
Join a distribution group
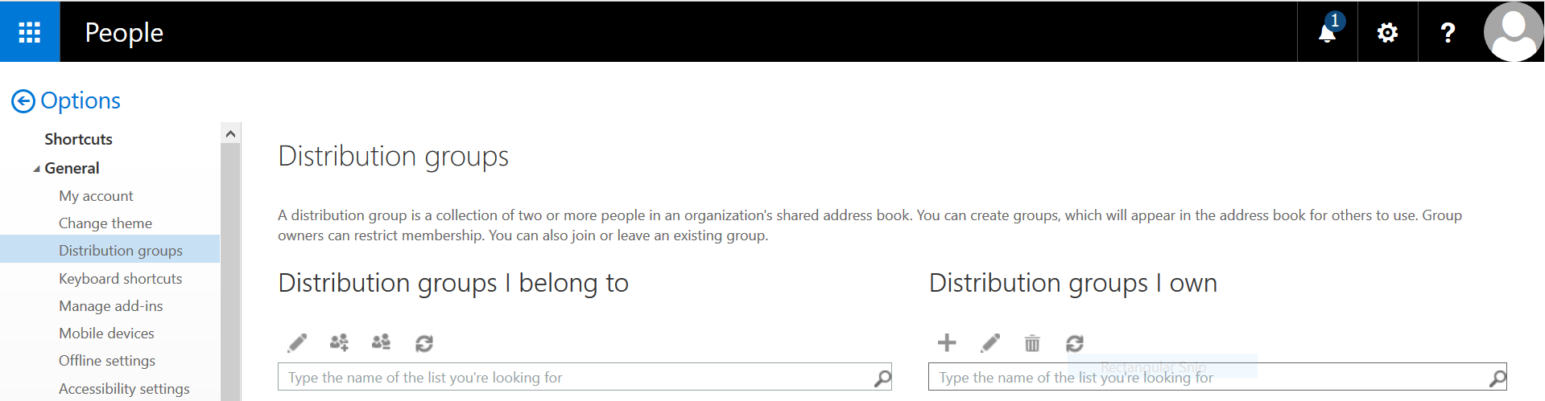[339, 343]
